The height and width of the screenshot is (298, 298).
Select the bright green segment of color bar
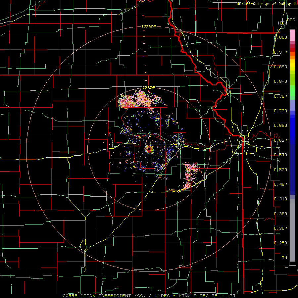292,90
